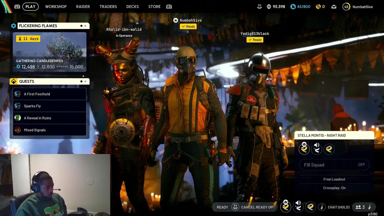Select first Quests page dot
The height and width of the screenshot is (216, 384).
pyautogui.click(x=81, y=81)
